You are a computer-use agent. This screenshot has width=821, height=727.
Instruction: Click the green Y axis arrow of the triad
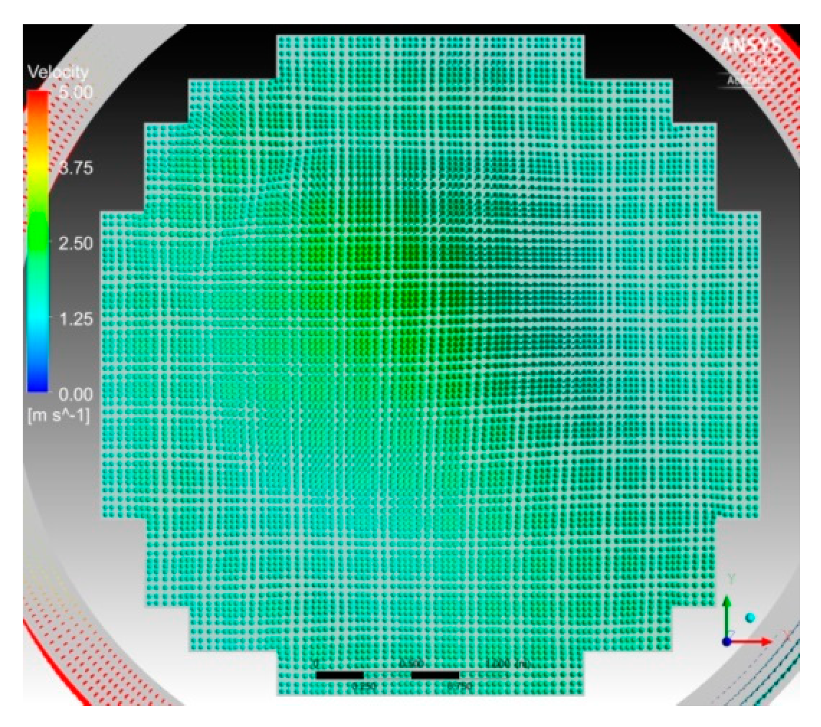[x=727, y=617]
